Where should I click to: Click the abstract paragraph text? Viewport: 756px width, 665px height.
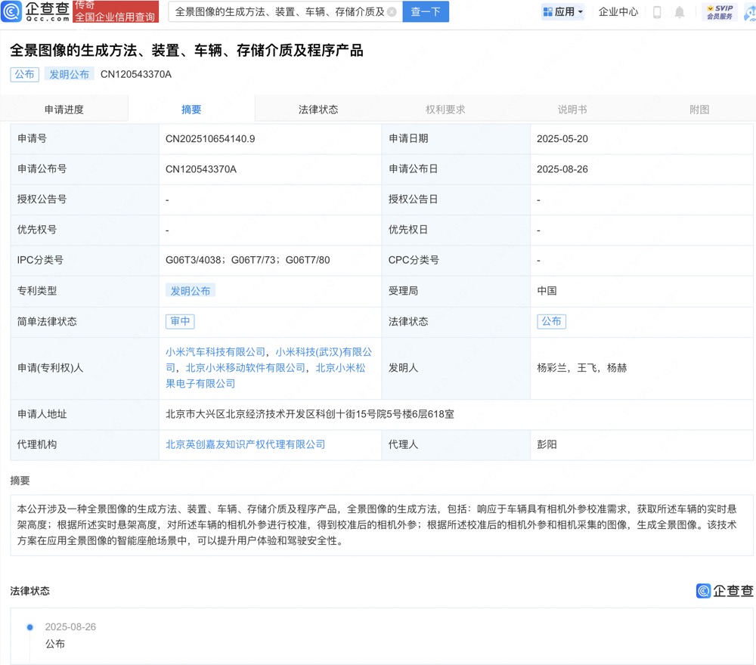click(377, 524)
